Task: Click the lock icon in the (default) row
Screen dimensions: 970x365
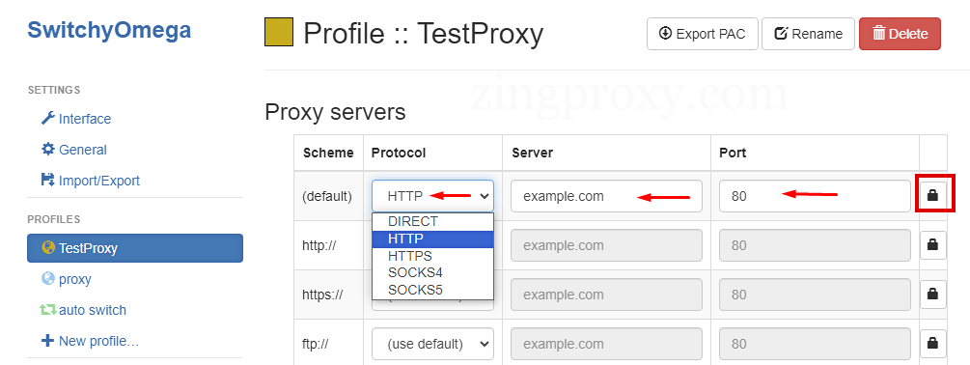Action: pyautogui.click(x=933, y=195)
